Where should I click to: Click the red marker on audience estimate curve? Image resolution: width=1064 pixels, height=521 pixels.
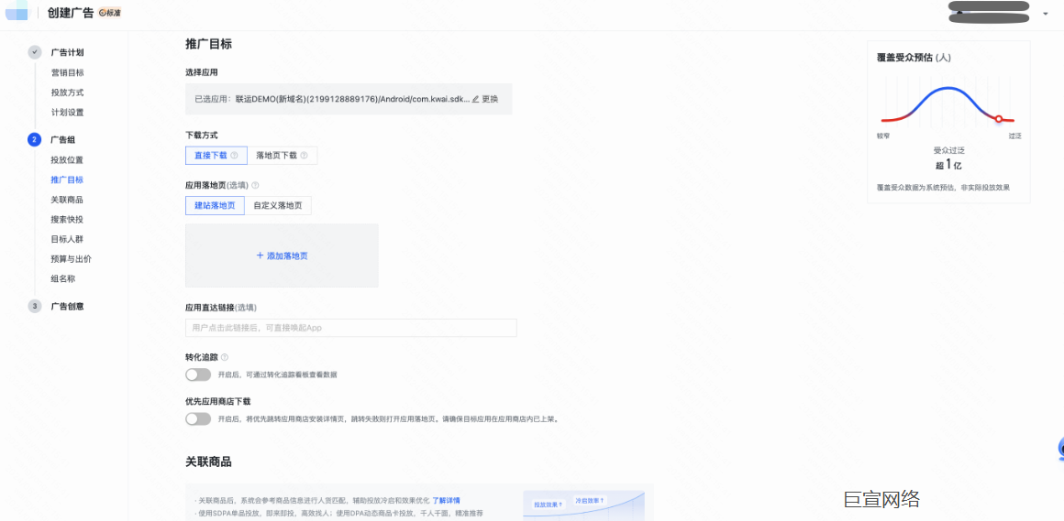(998, 119)
